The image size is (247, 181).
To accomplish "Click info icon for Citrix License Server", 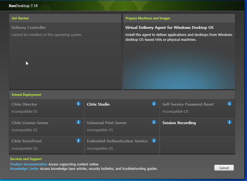I will click(x=78, y=122).
